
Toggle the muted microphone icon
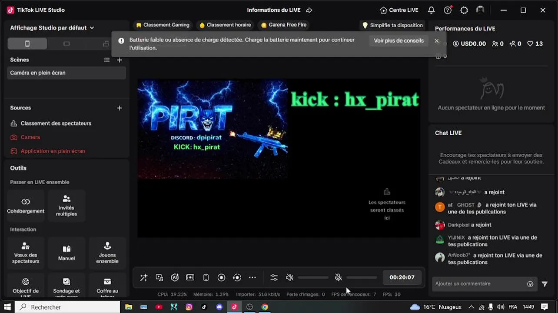[x=339, y=277]
